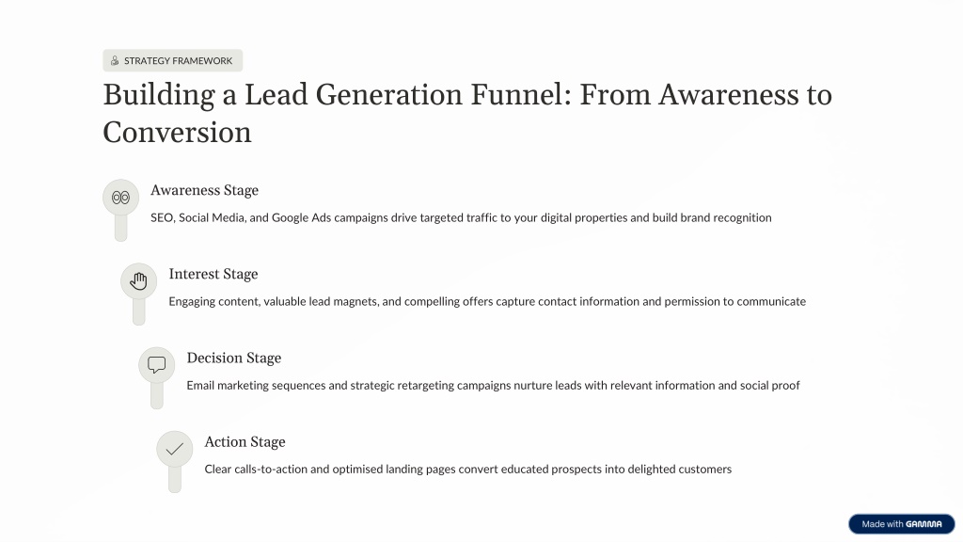The height and width of the screenshot is (542, 963).
Task: Click the speech bubble icon for Decision Stage
Action: [156, 364]
